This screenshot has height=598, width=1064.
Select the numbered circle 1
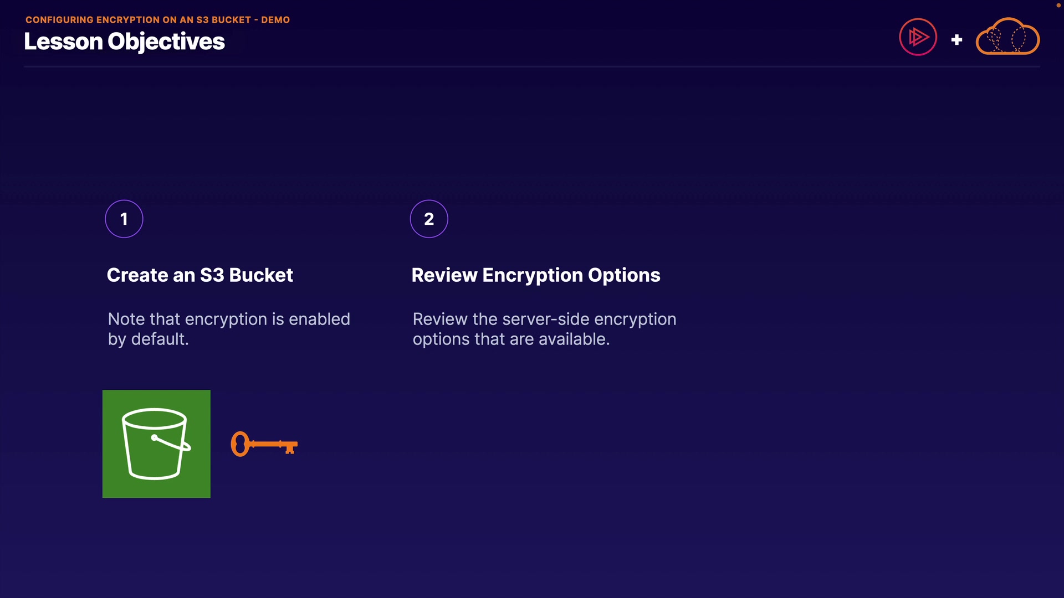(124, 219)
